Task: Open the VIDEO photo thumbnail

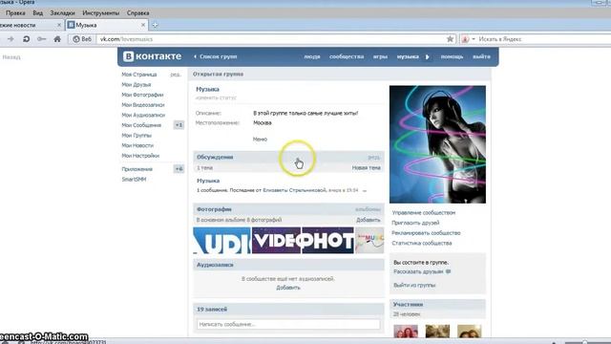Action: click(276, 241)
